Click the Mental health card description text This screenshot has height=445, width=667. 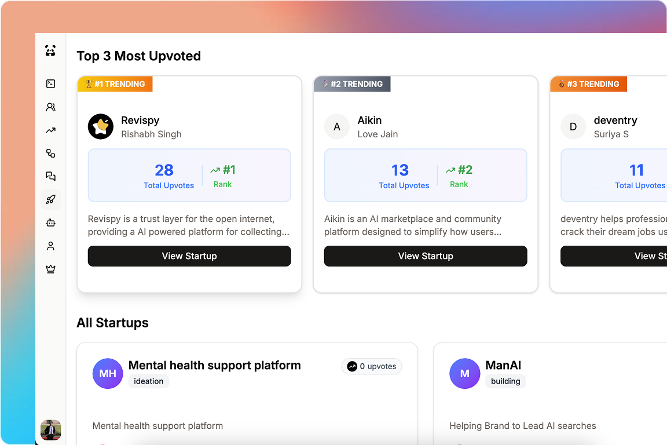(157, 426)
